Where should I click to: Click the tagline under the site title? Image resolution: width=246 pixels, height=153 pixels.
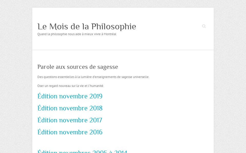[77, 34]
